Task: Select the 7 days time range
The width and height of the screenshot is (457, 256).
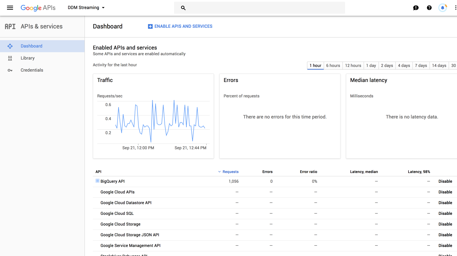Action: coord(421,66)
